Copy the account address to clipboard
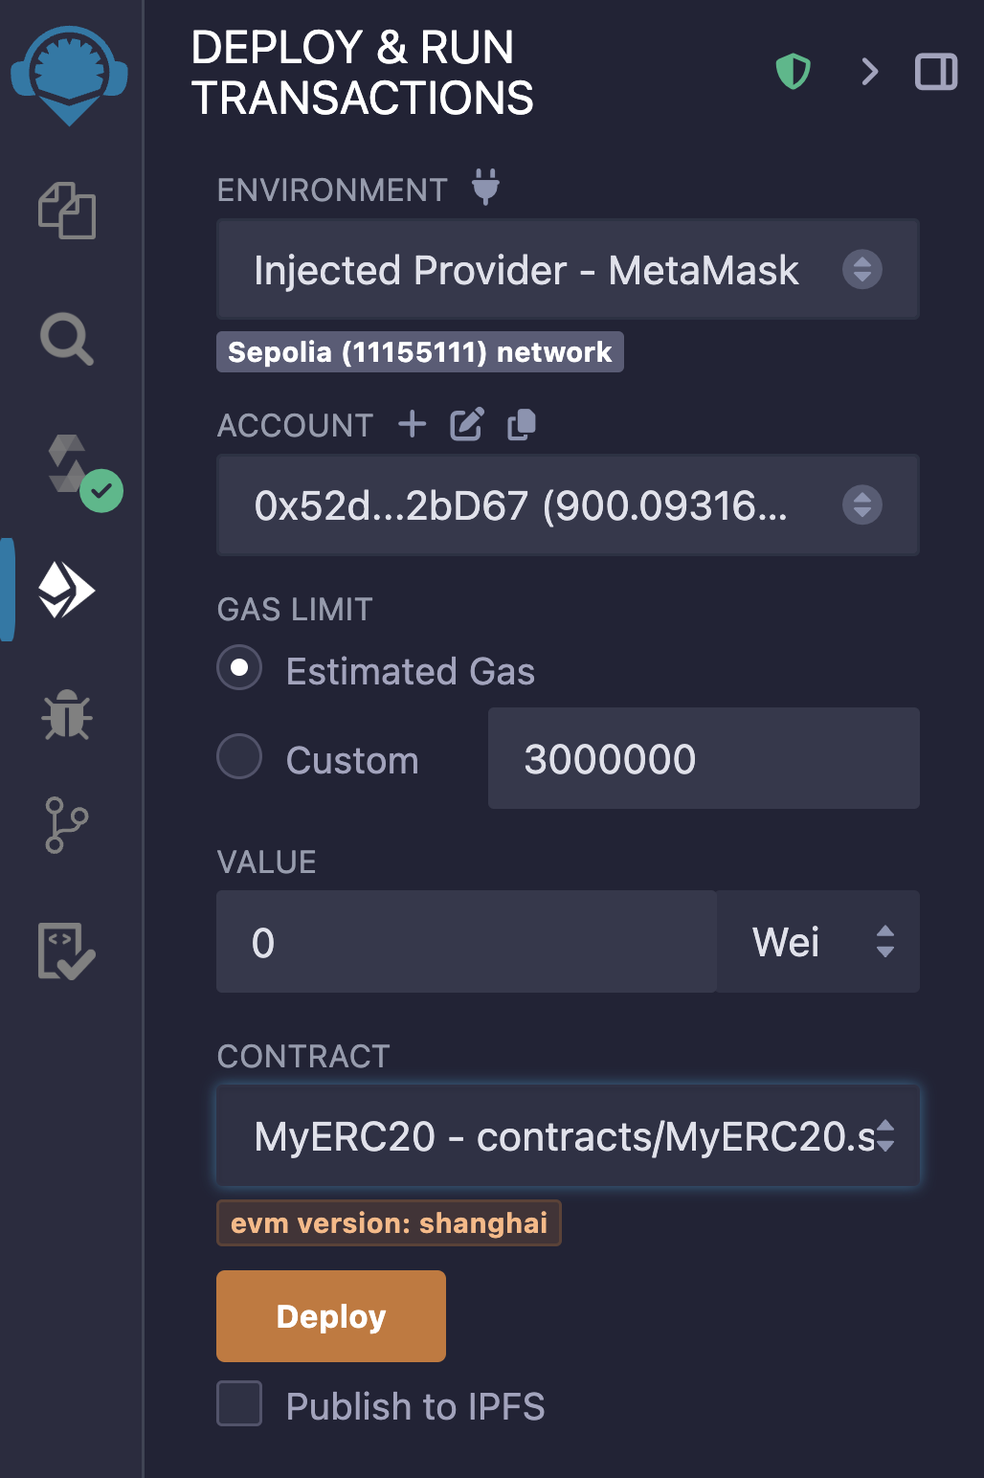 point(522,424)
